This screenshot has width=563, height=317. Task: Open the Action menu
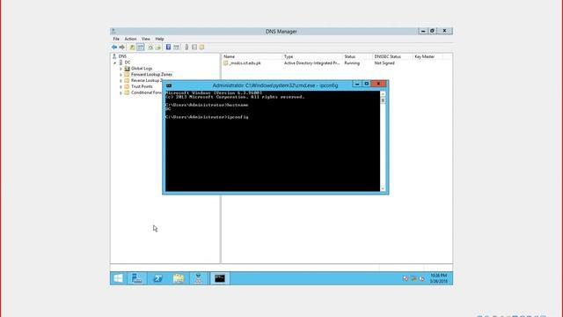130,39
